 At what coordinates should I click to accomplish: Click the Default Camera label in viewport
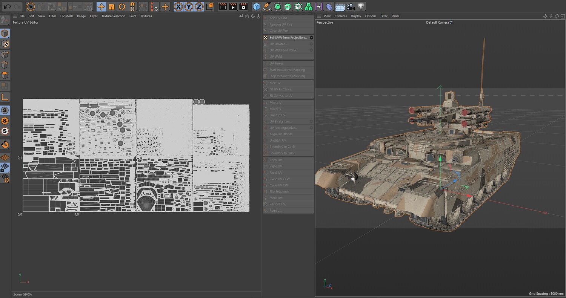point(438,23)
